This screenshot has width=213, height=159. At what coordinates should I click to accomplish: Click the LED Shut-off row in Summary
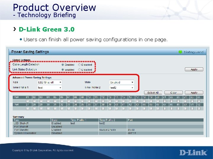pos(108,123)
